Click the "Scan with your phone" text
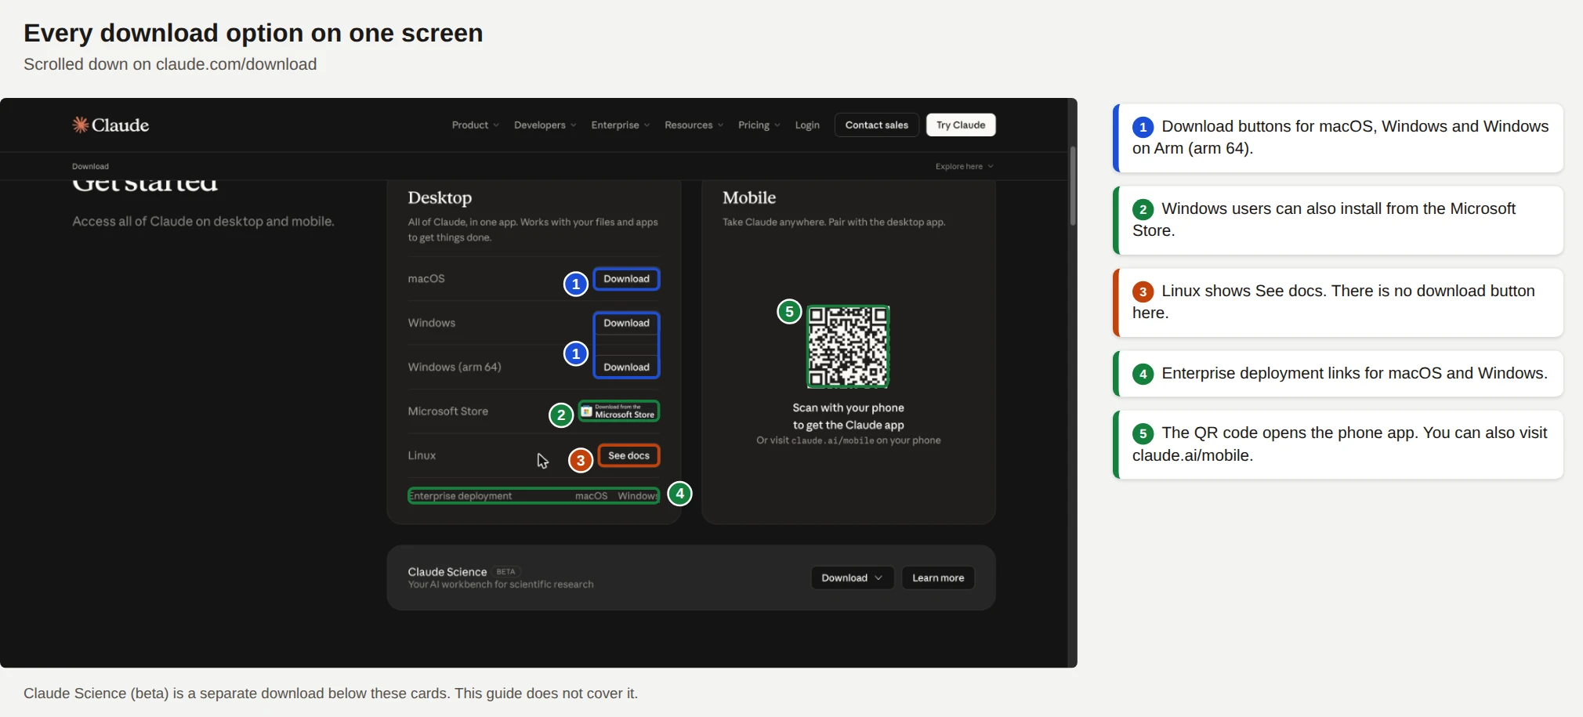The height and width of the screenshot is (717, 1583). 848,407
